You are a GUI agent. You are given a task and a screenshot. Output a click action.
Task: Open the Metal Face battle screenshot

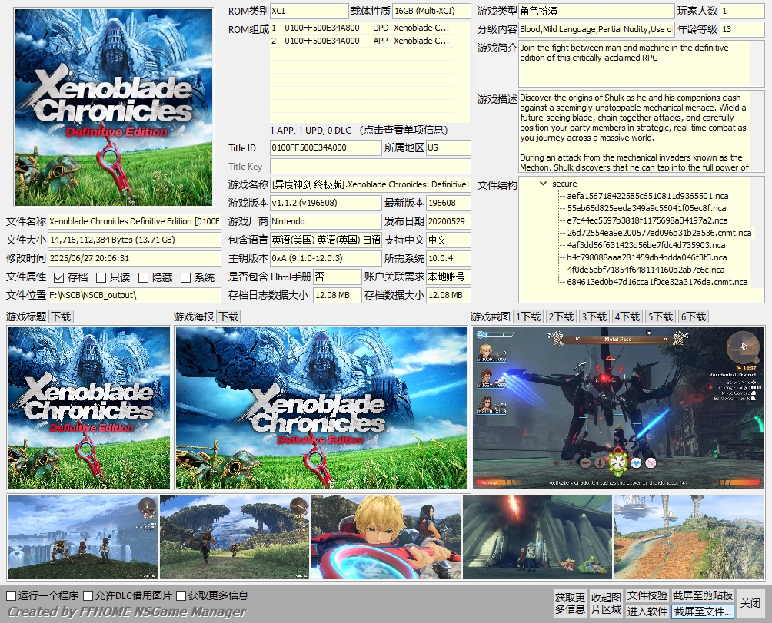[x=618, y=408]
